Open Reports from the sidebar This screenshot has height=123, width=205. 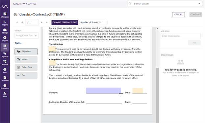click(5, 23)
